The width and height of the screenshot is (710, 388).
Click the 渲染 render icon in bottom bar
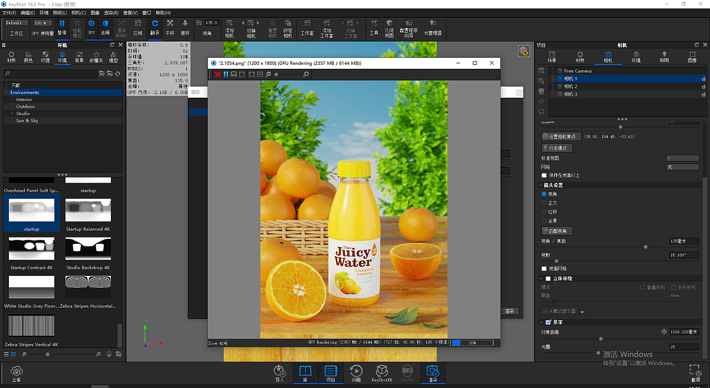point(433,373)
